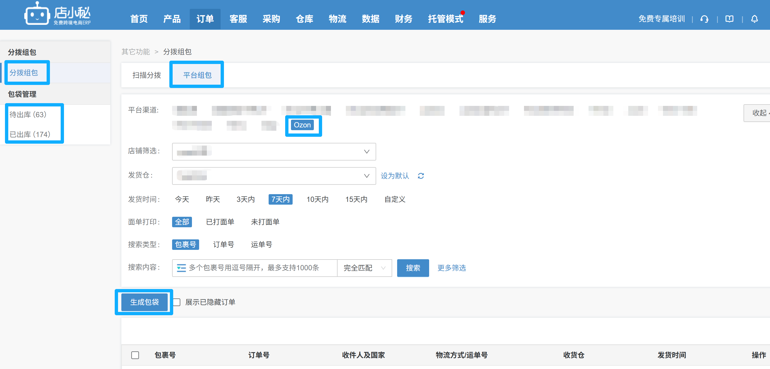Choose 自定义 shipping time range

pos(395,199)
